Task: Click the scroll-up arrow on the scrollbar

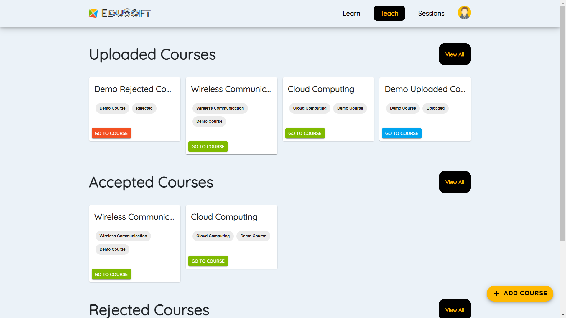Action: [562, 3]
